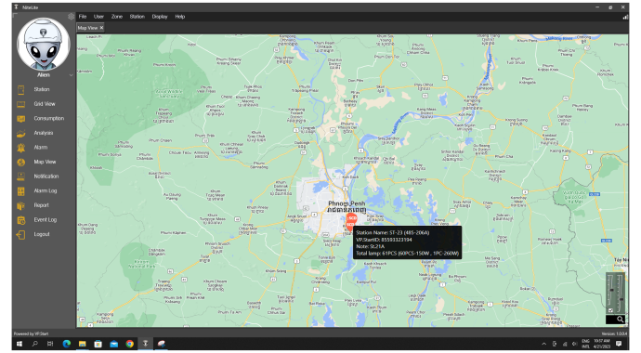Viewport: 641px width, 353px height.
Task: Close the Map View tab
Action: [102, 28]
